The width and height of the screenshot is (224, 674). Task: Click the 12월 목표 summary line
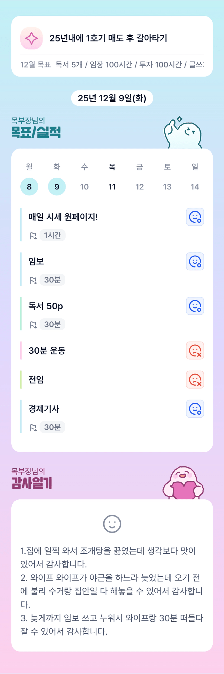(x=112, y=65)
